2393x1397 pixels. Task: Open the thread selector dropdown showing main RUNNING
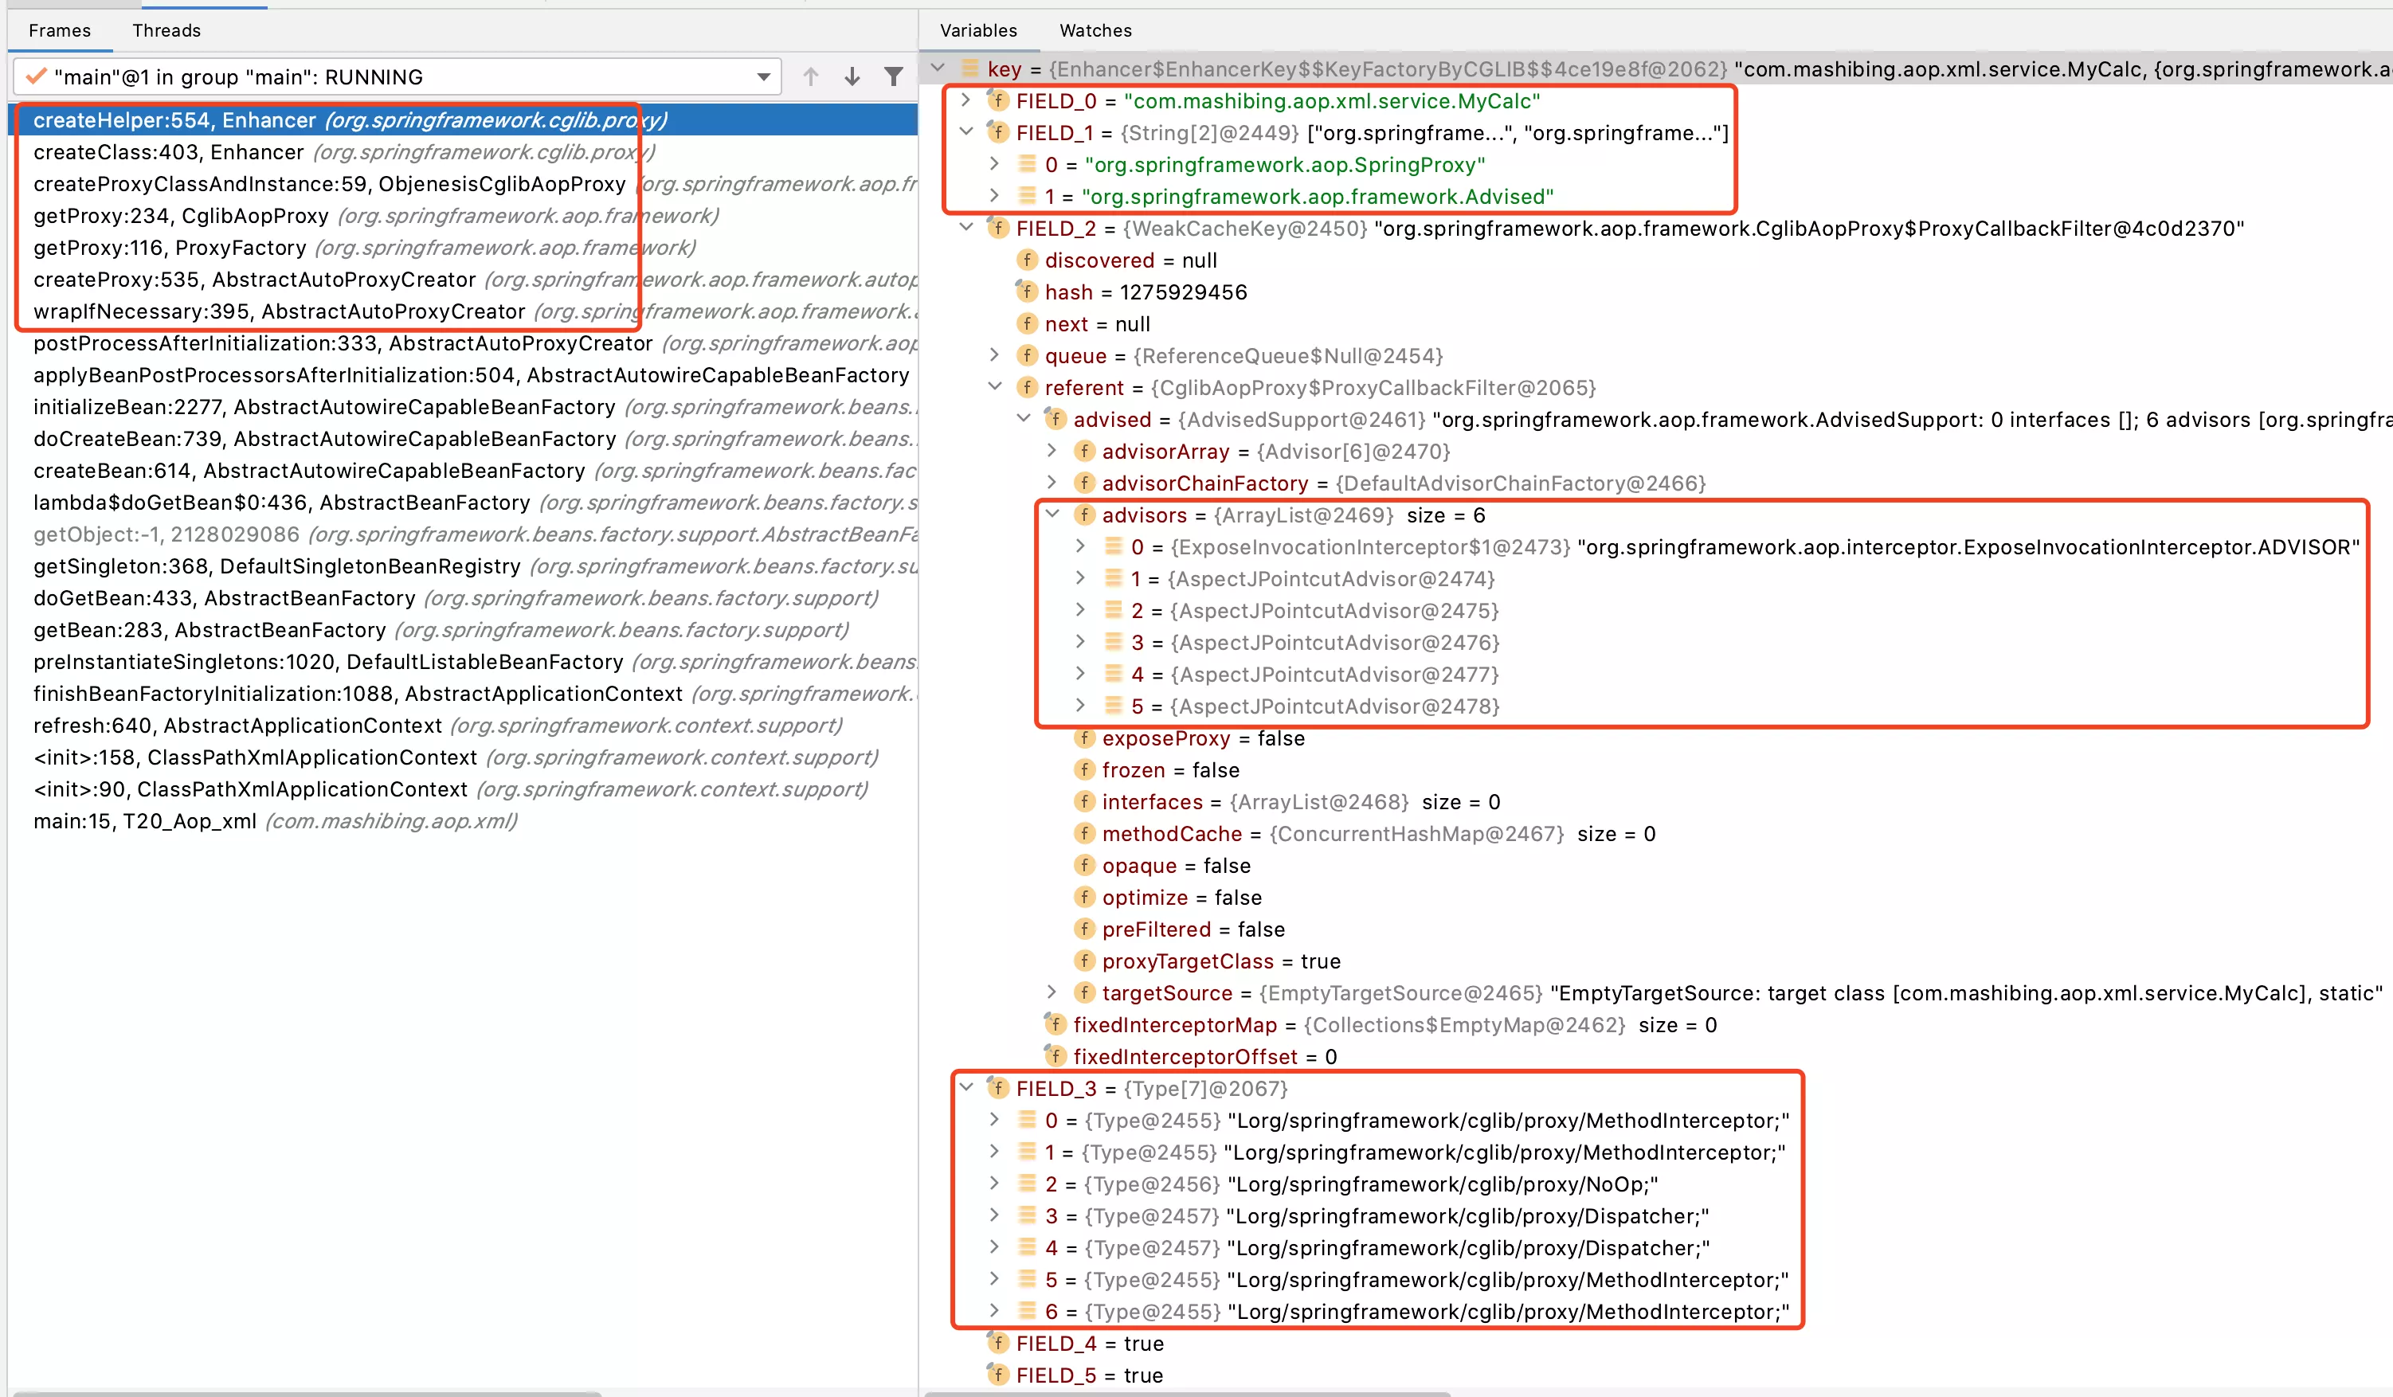click(397, 77)
